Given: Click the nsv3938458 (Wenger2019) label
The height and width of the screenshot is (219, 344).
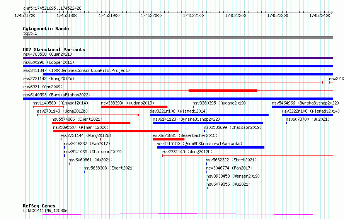Looking at the screenshot, I should (x=233, y=176).
